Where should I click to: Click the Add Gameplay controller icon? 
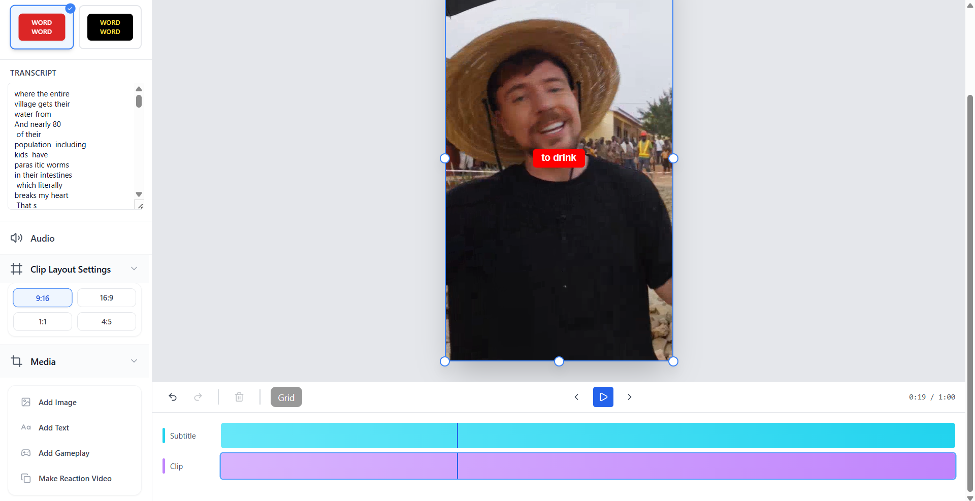tap(26, 453)
